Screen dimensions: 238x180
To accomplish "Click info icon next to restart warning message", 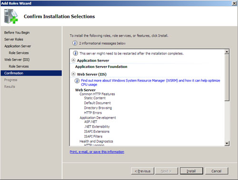I will 75,53.
